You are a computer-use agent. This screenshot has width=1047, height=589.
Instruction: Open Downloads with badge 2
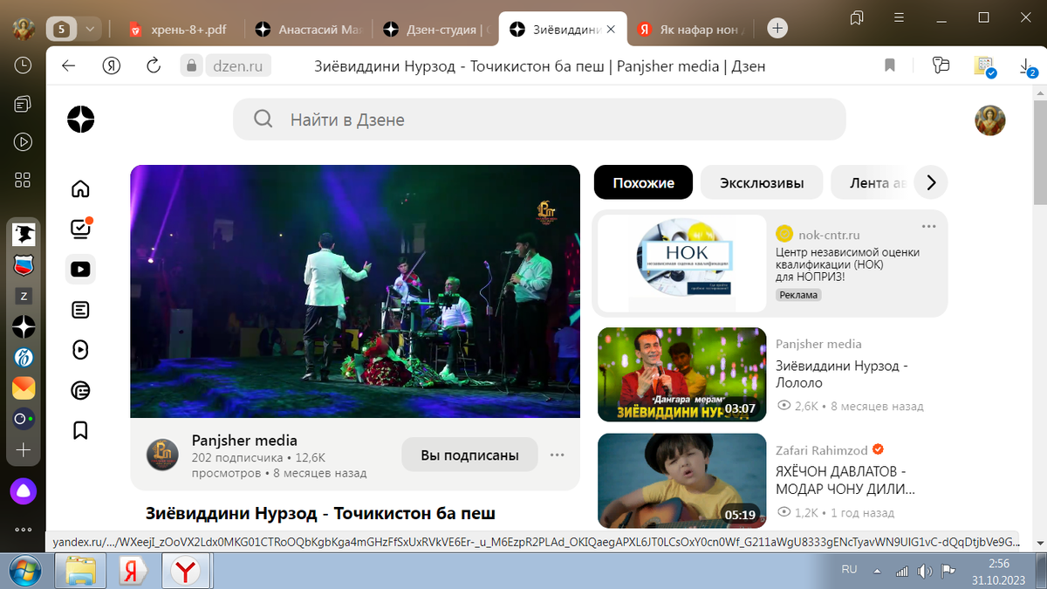pos(1028,67)
